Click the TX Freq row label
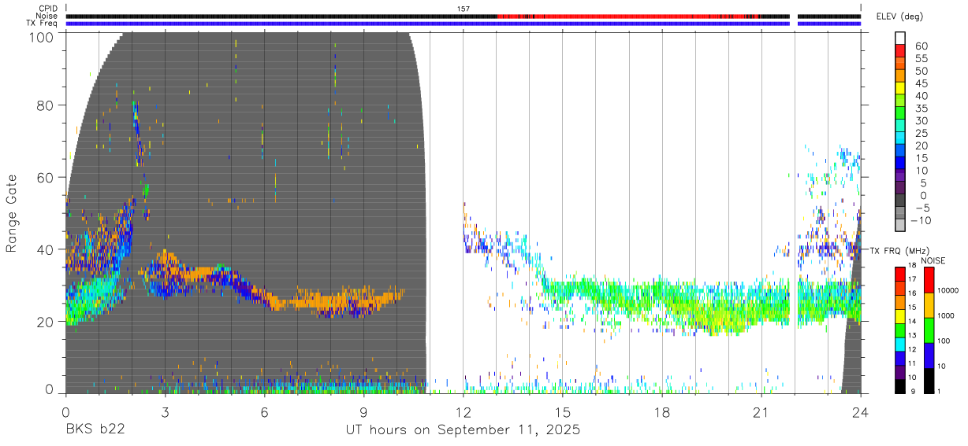The height and width of the screenshot is (446, 968). click(x=43, y=24)
